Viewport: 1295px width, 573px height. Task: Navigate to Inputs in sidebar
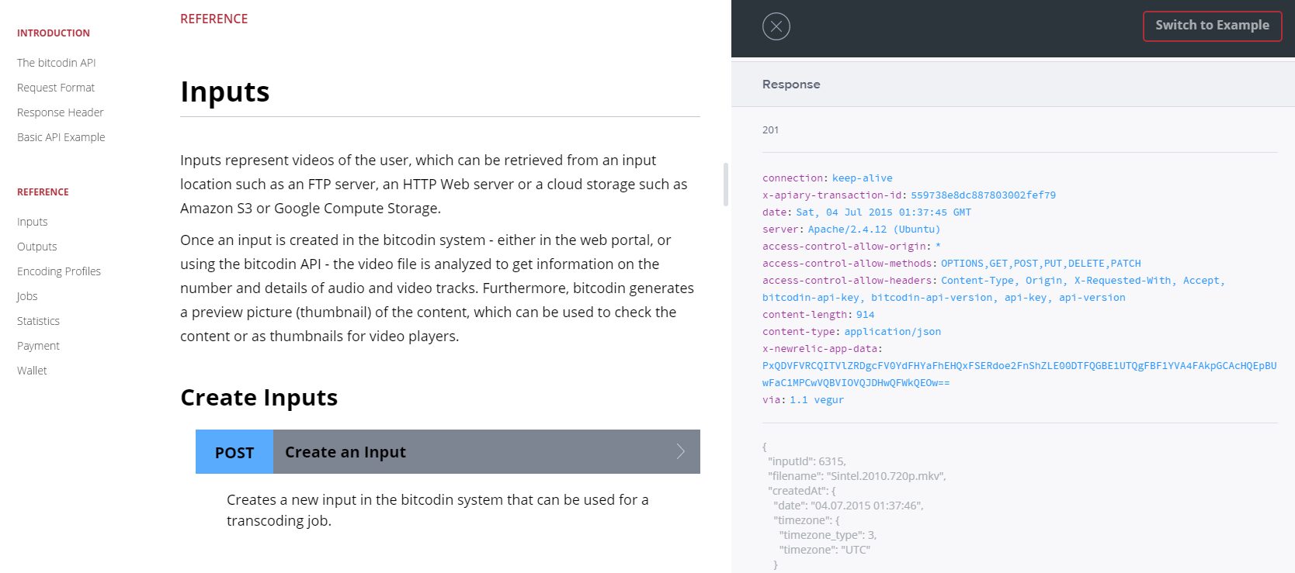point(33,222)
